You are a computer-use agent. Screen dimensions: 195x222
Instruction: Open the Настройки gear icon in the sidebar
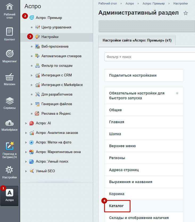click(9, 170)
